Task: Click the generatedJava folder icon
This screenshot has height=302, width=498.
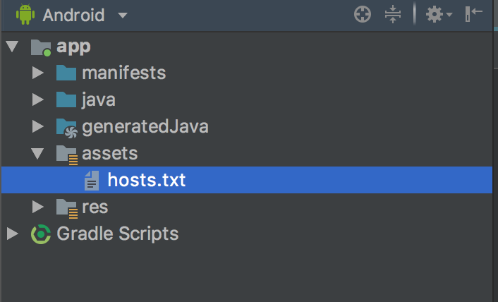Action: click(x=67, y=128)
